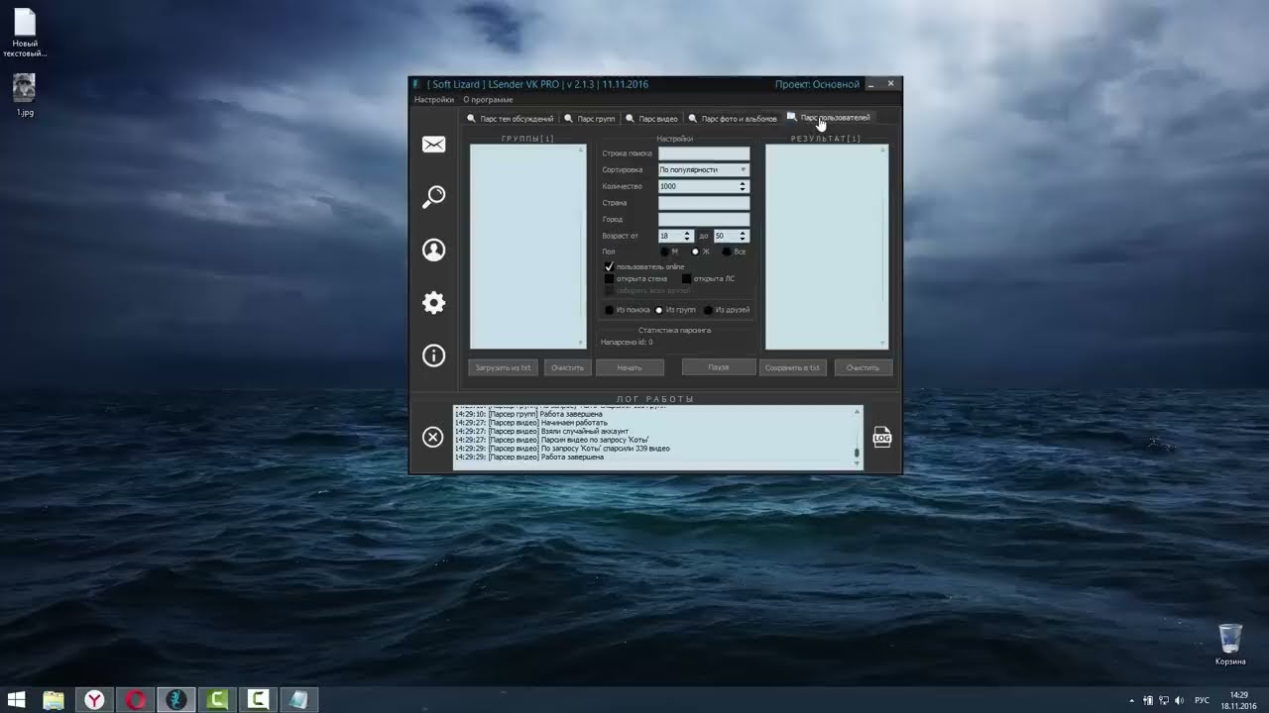Screen dimensions: 1269x713
Task: Click the 'Проект: Основной' title label
Action: click(x=817, y=84)
